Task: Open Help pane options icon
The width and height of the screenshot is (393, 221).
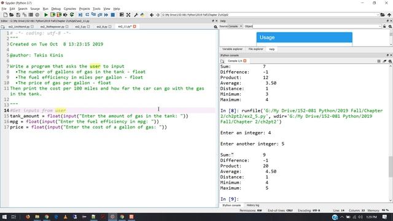Action: point(391,26)
